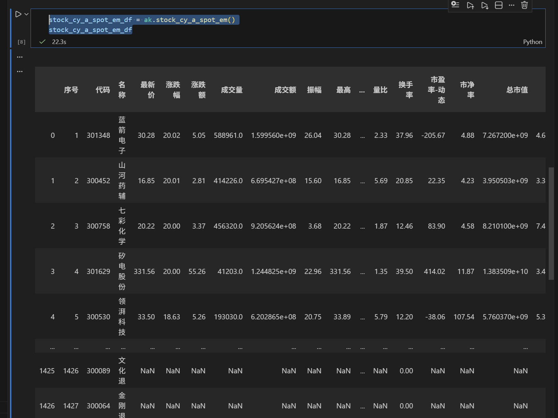Open the upper output actions ellipsis
The image size is (558, 418).
20,57
